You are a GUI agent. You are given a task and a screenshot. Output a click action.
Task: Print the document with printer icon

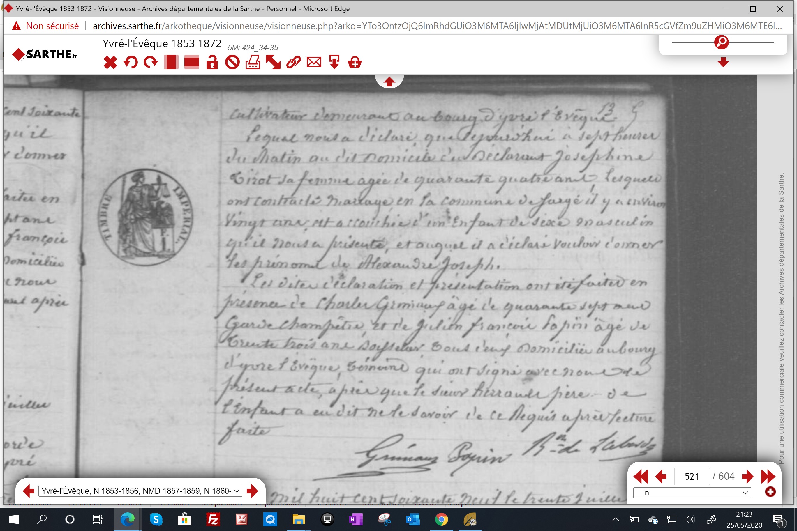click(x=253, y=62)
